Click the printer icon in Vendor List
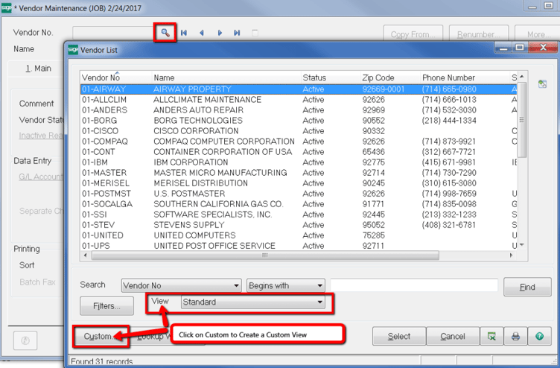This screenshot has width=560, height=368. click(x=515, y=337)
